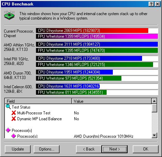The width and height of the screenshot is (162, 157).
Task: Click the No value of Dynamic MP Load Balance
Action: pos(76,119)
